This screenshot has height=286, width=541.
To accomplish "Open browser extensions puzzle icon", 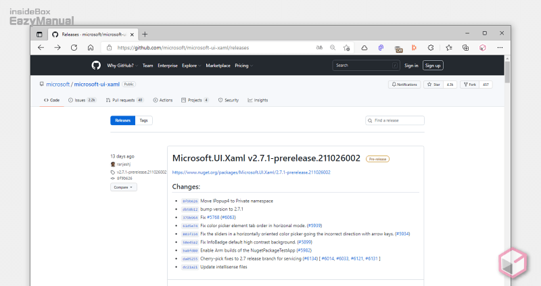I will pos(430,48).
